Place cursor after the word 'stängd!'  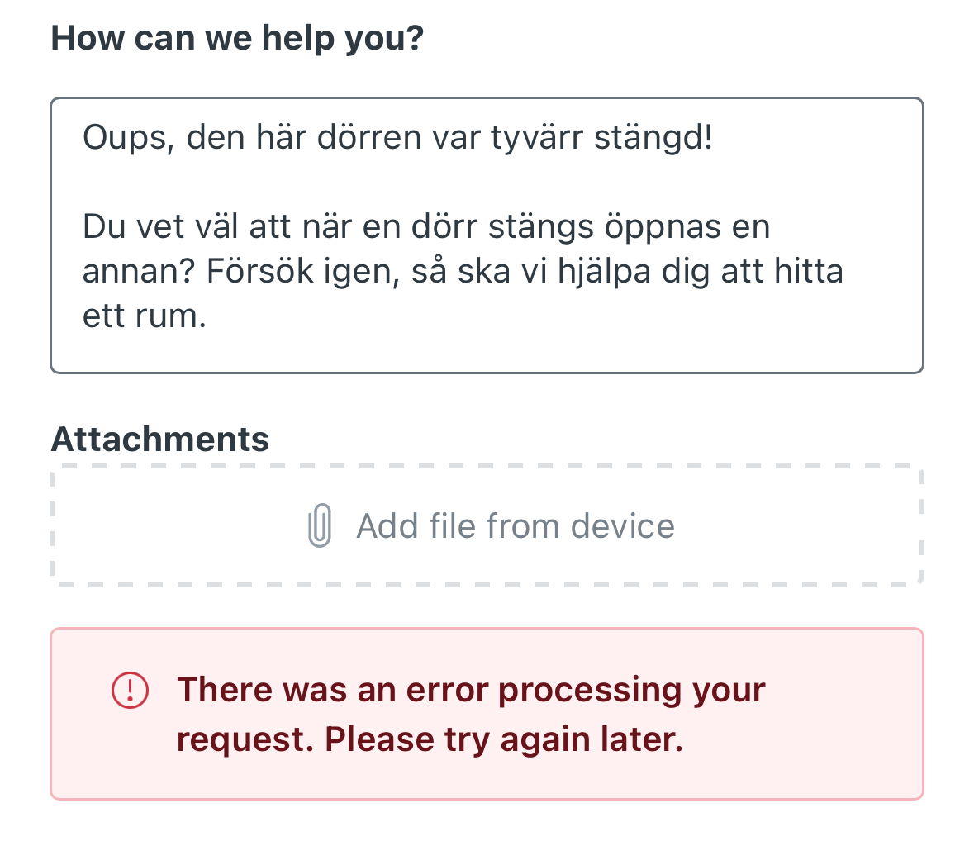point(714,137)
